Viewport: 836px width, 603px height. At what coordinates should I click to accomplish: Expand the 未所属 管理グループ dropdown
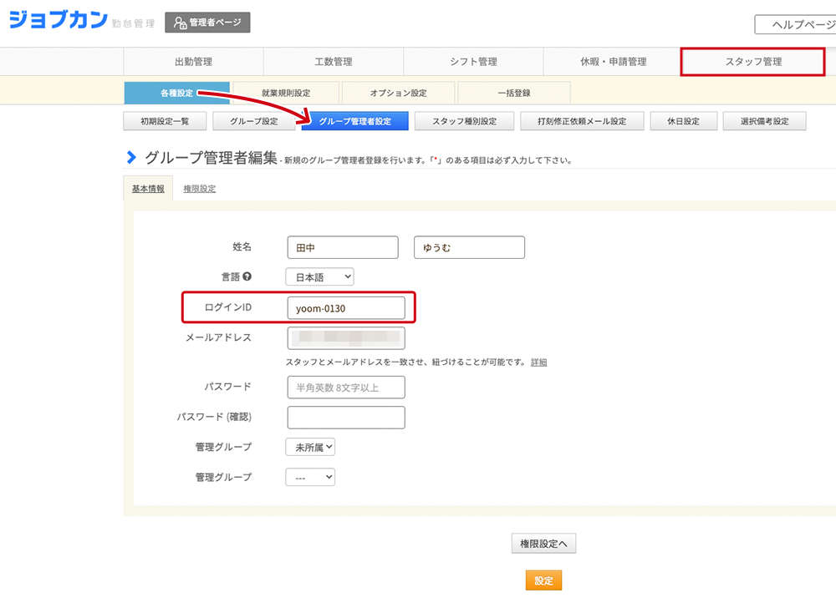pyautogui.click(x=310, y=447)
